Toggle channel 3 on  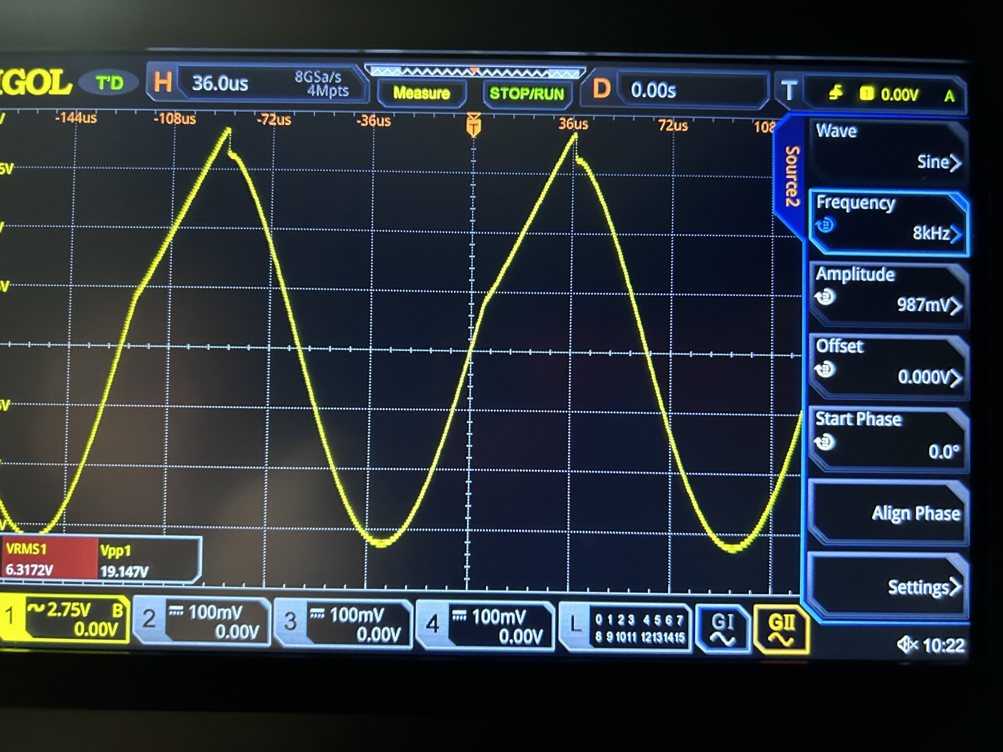point(290,622)
